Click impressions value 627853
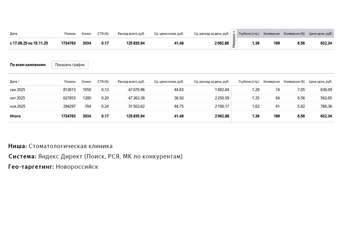 [69, 98]
